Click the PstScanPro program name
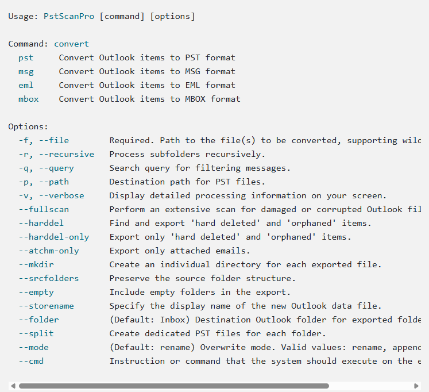 tap(69, 16)
